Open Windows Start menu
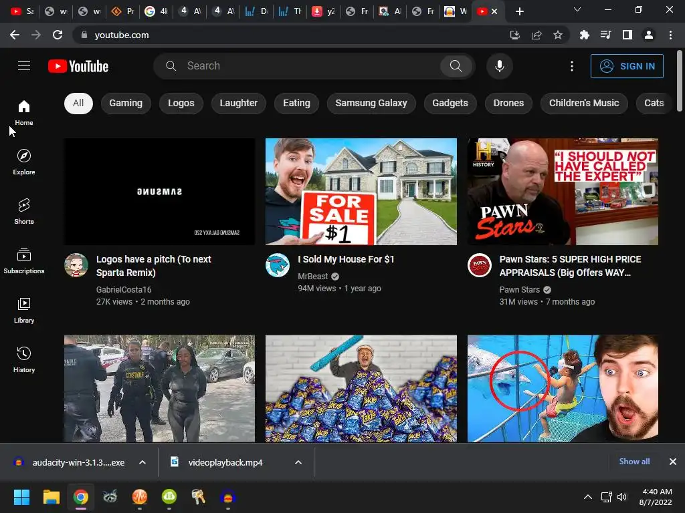The width and height of the screenshot is (685, 513). 21,497
